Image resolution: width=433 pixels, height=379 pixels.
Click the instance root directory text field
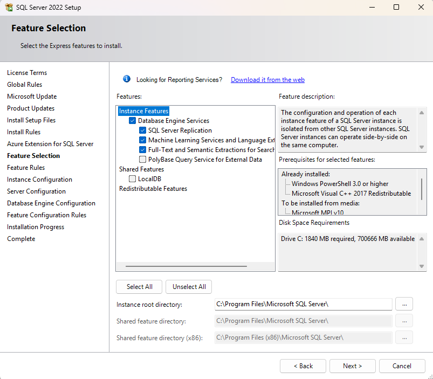point(303,304)
